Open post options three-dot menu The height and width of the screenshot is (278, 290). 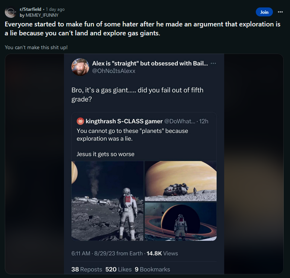[280, 12]
